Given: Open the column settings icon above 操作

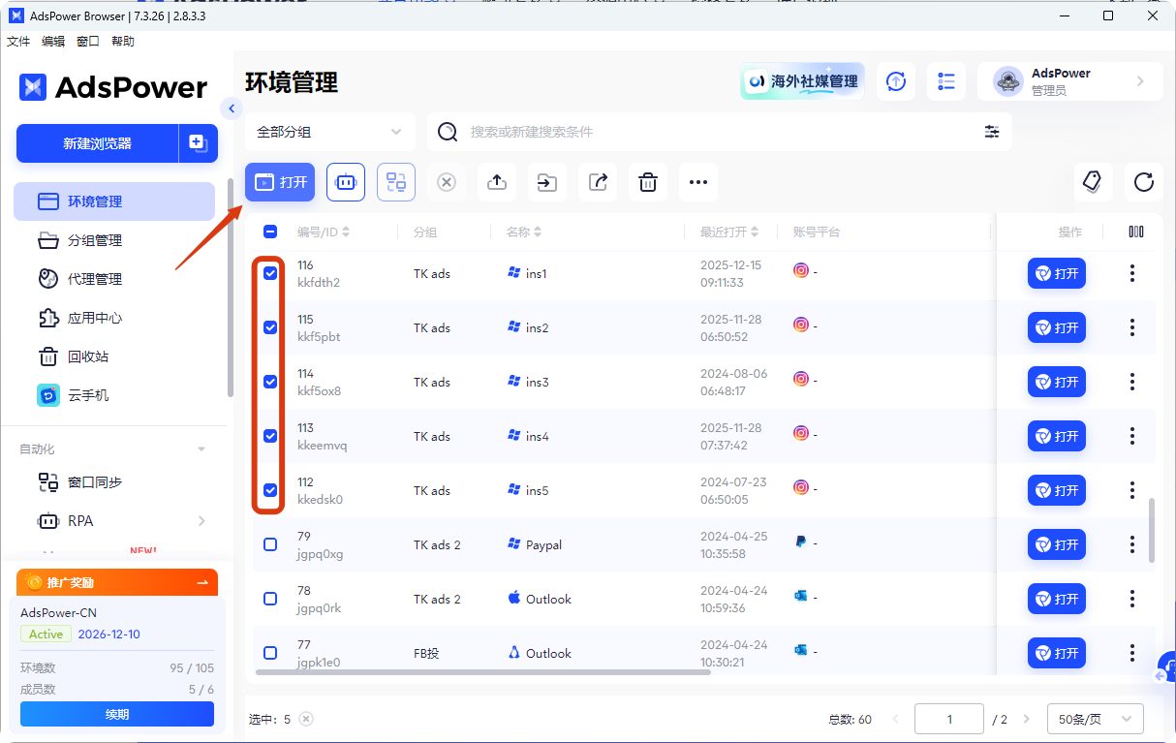Looking at the screenshot, I should (x=1134, y=232).
